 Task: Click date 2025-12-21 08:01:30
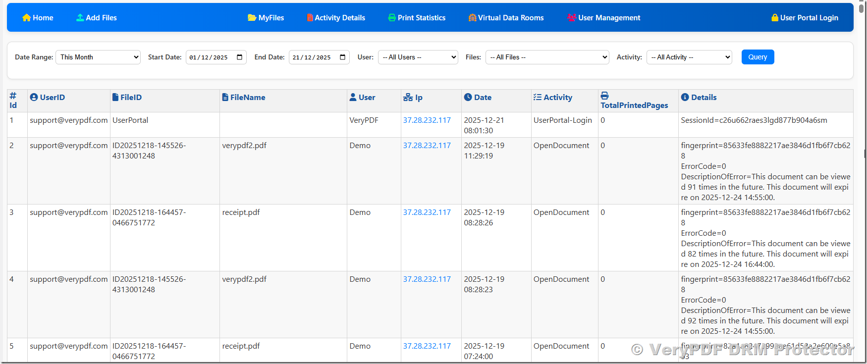pyautogui.click(x=484, y=125)
